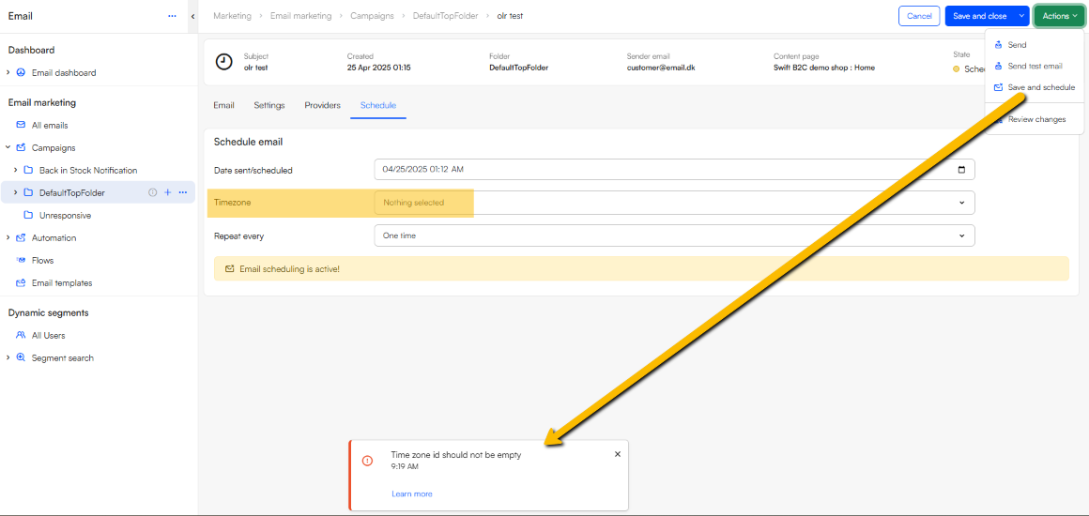
Task: Switch to the Providers tab
Action: click(322, 105)
